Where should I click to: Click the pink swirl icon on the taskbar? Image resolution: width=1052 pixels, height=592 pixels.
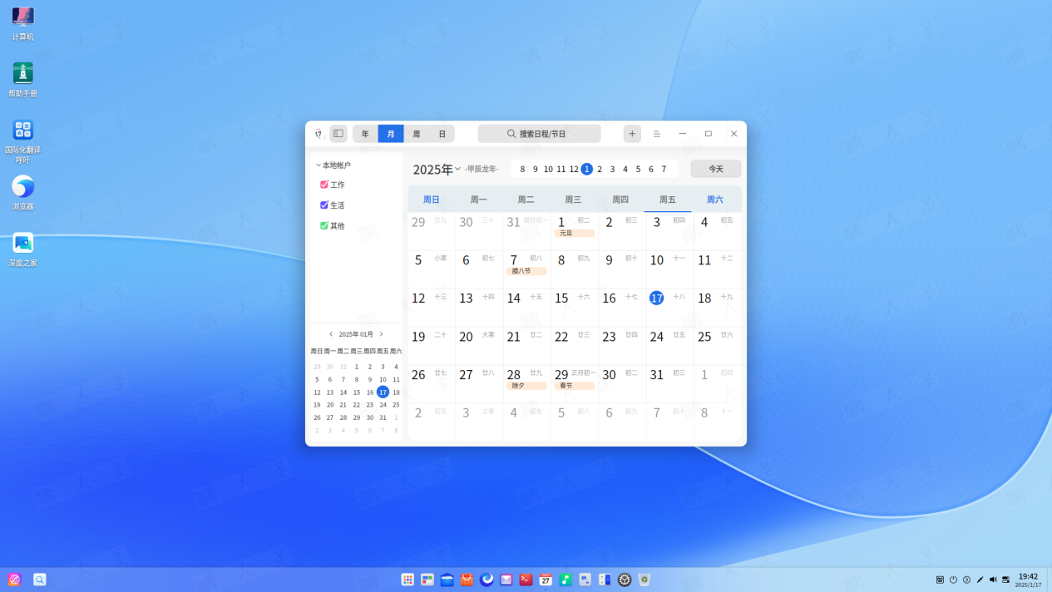pyautogui.click(x=14, y=580)
